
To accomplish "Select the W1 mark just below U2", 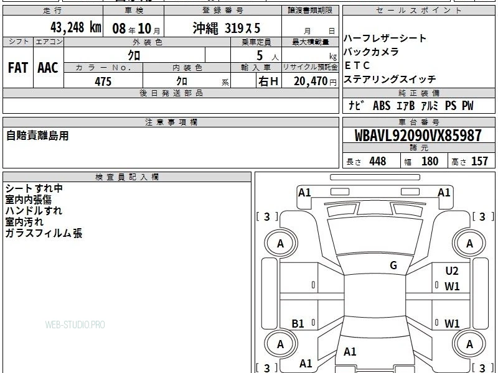I will point(452,287).
